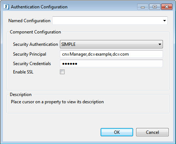Click the Security Credentials label
Viewport: 176px width, 144px height.
coord(32,64)
